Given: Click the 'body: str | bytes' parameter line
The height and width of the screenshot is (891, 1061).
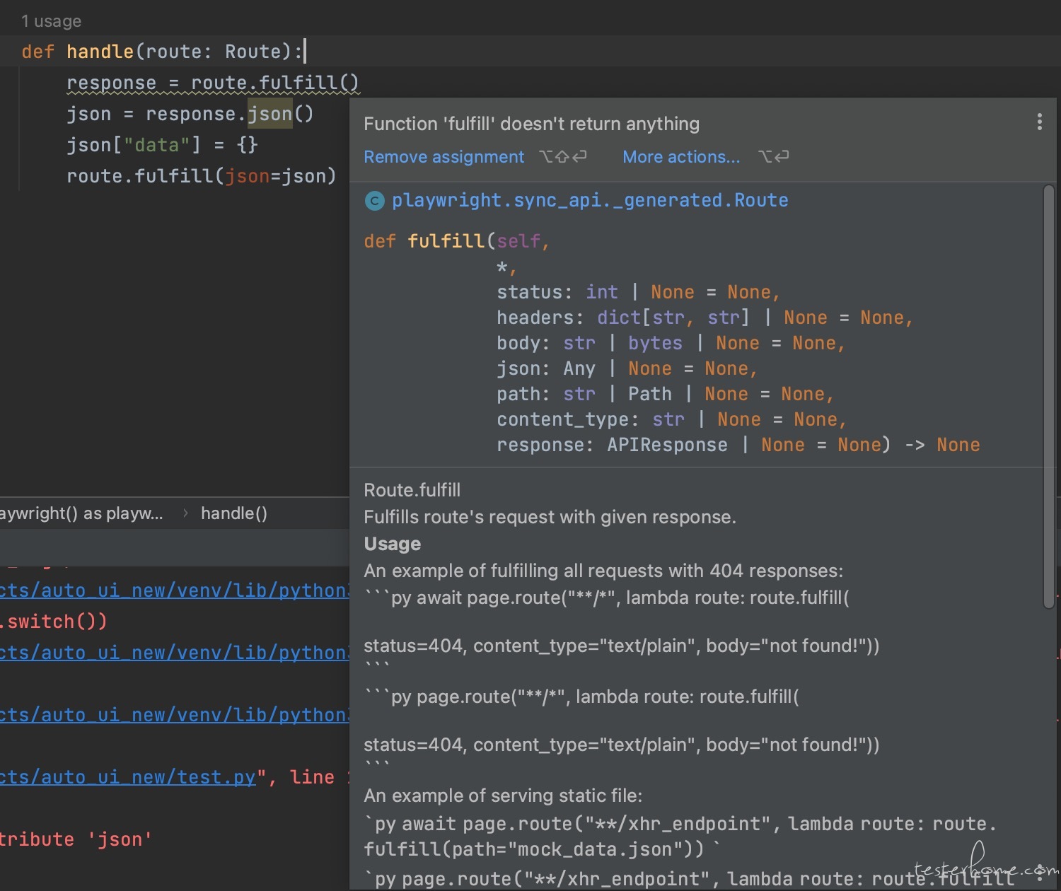Looking at the screenshot, I should click(671, 343).
